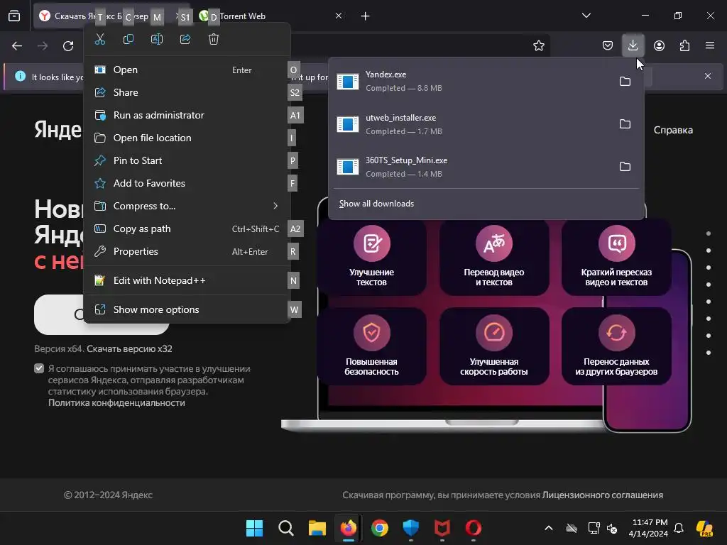Click Скачать версию x32 link
The height and width of the screenshot is (545, 727).
point(129,349)
